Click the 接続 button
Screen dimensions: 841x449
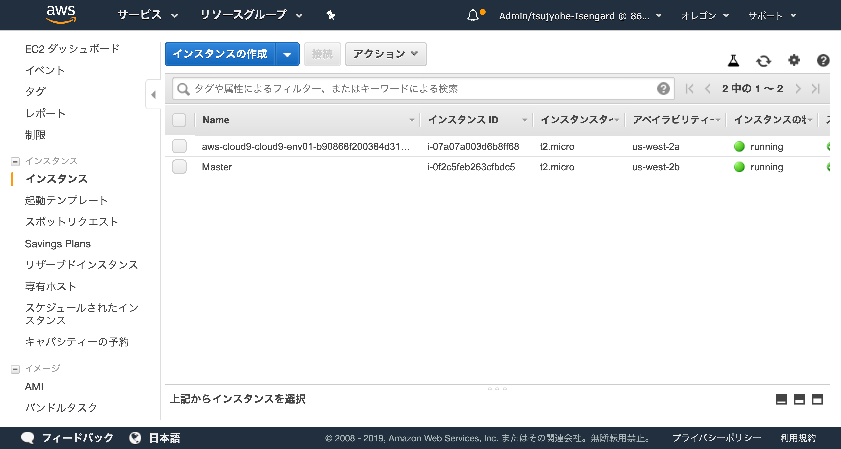pos(322,54)
